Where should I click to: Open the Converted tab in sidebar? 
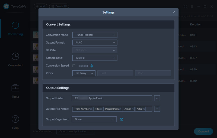(15, 60)
